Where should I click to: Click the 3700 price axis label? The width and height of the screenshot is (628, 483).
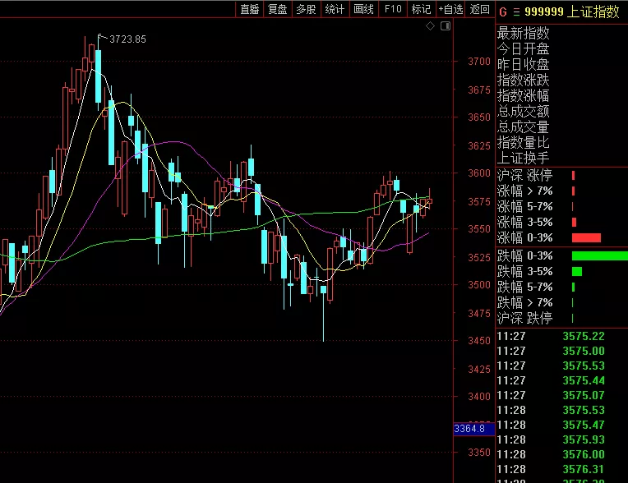(x=479, y=62)
